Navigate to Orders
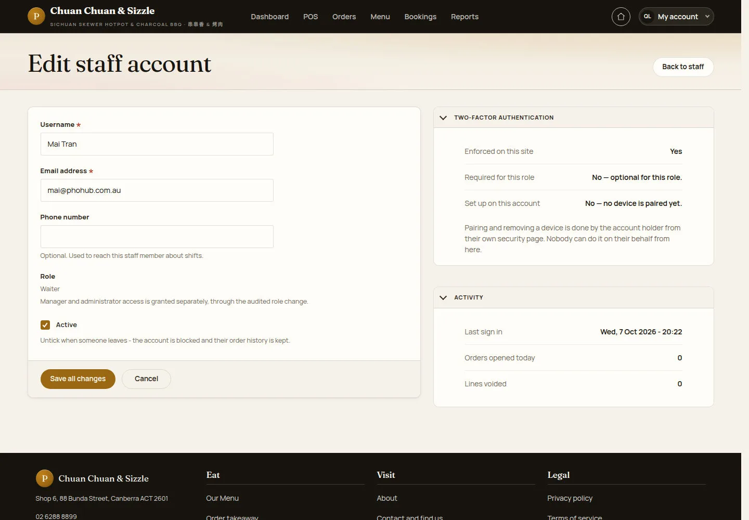 point(344,17)
